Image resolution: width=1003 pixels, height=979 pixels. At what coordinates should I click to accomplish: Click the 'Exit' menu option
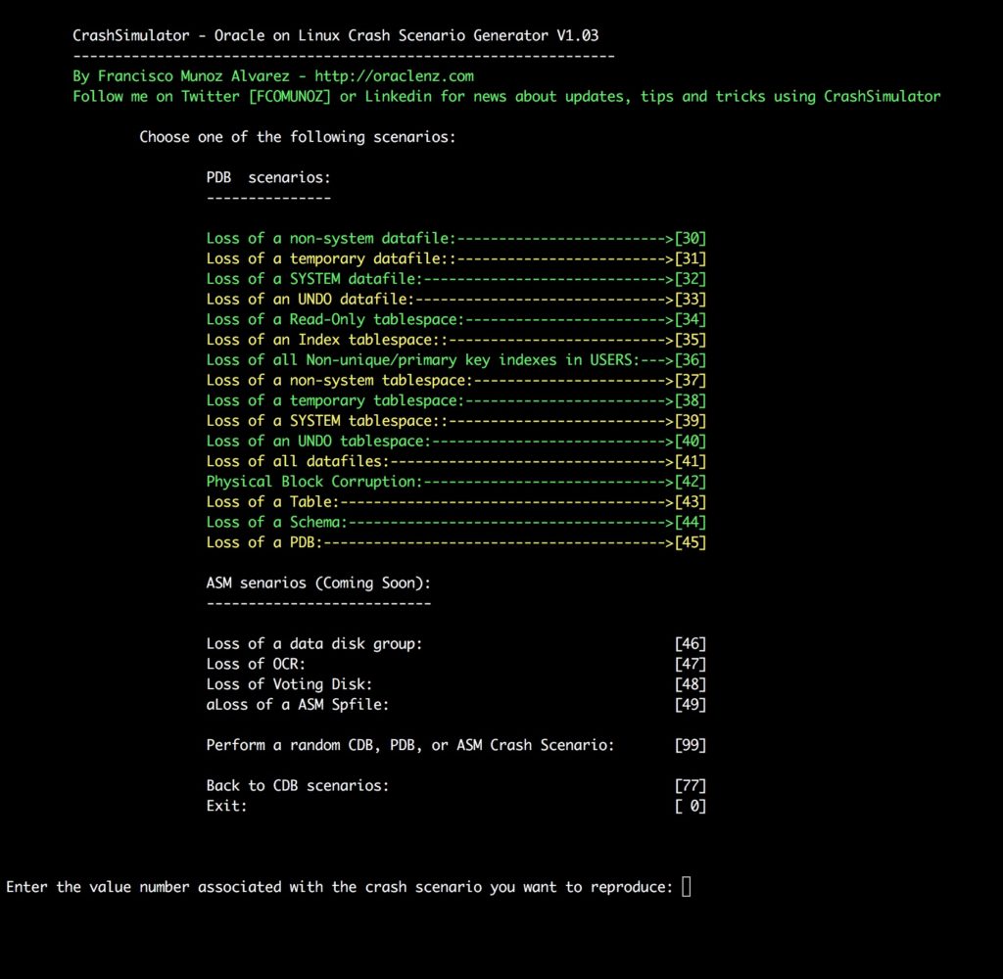[226, 806]
